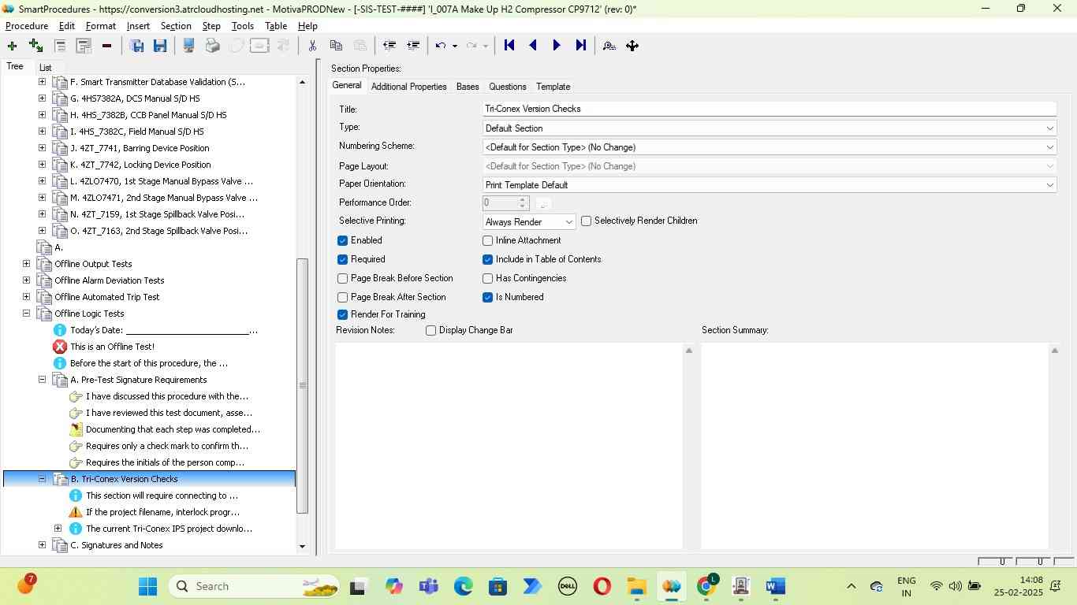Click the tree panel vertical scrollbar thumb

pos(302,386)
